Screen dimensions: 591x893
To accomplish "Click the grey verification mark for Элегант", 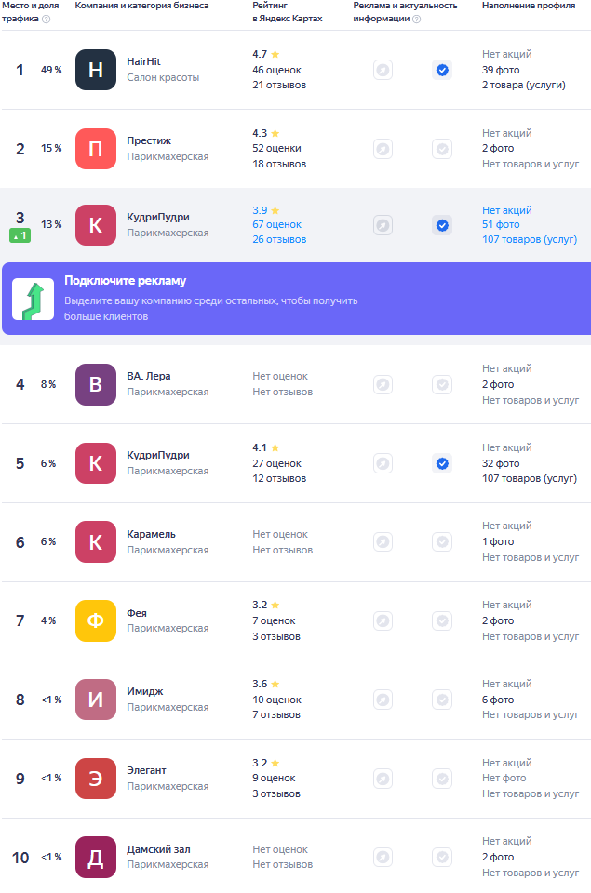I will [x=442, y=779].
